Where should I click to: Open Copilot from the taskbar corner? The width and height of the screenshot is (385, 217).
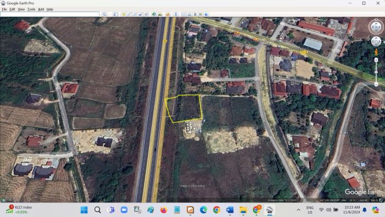tap(376, 210)
